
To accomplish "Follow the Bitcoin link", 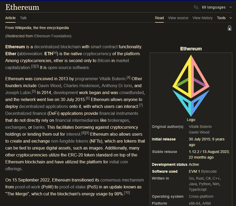I will 104,61.
